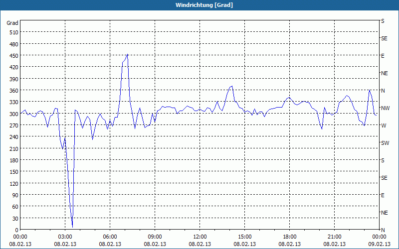Click the S compass label level with 180

click(383, 160)
